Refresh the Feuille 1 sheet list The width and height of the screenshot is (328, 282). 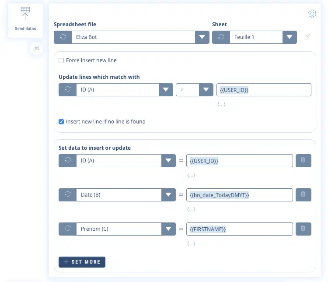[221, 37]
